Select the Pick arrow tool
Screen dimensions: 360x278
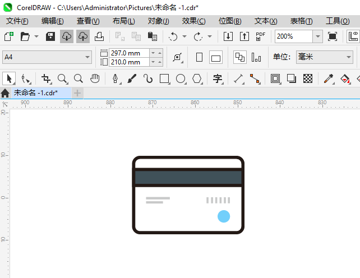9,78
